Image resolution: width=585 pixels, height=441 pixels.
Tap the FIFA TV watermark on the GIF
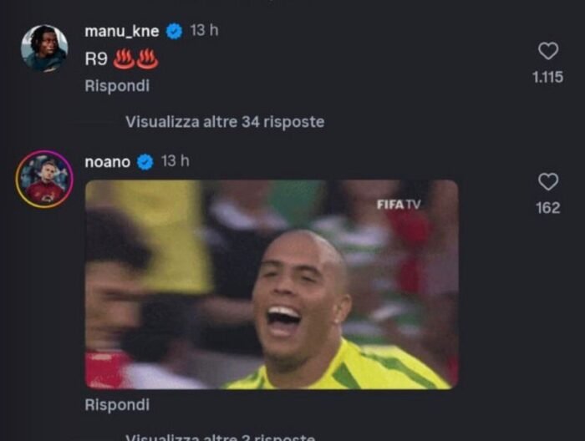[399, 205]
